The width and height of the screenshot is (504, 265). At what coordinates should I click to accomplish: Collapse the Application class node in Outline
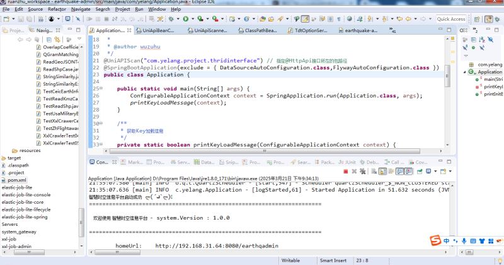pyautogui.click(x=465, y=72)
